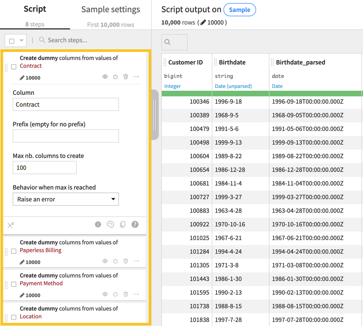
Task: Select Customer ID cell 100346
Action: [x=187, y=102]
